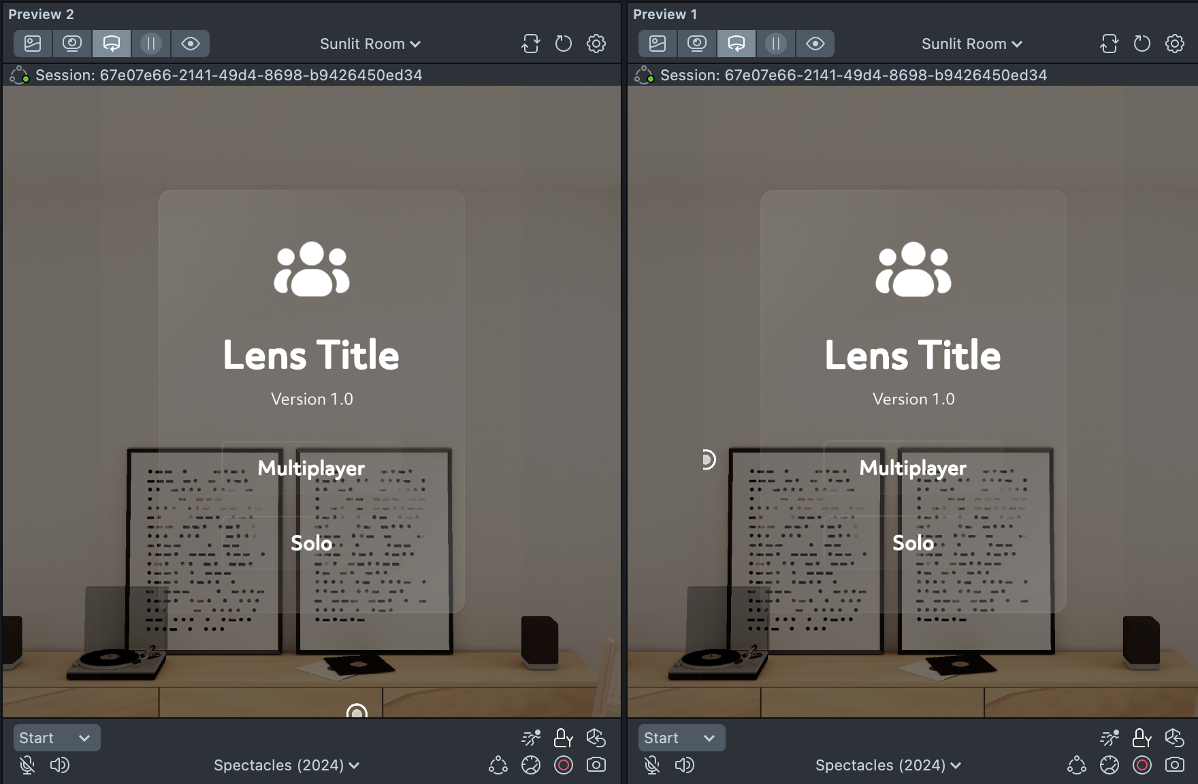Click the reset preview icon in Preview 1
1198x784 pixels.
(1142, 44)
